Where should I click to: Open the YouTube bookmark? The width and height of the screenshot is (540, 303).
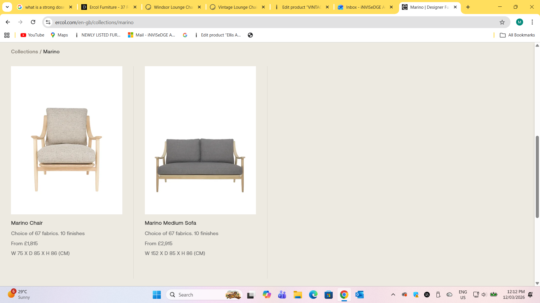click(x=32, y=35)
